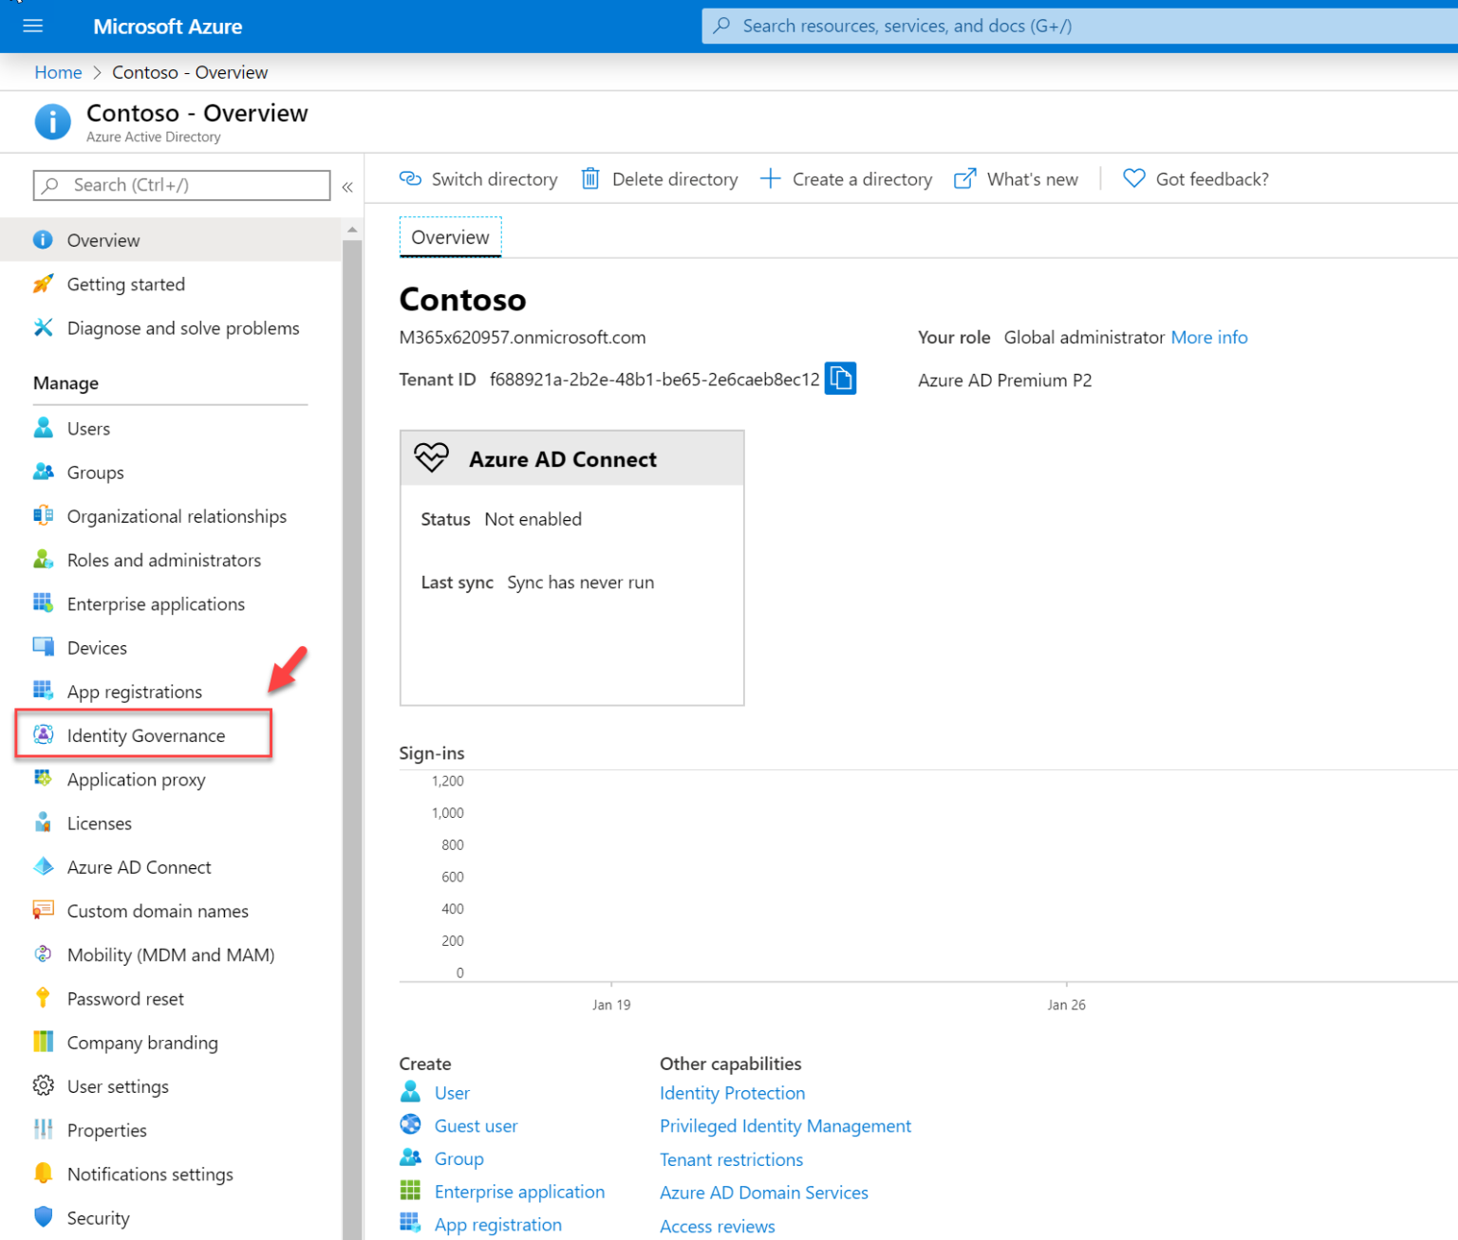
Task: Open What's new external link icon
Action: pos(964,178)
